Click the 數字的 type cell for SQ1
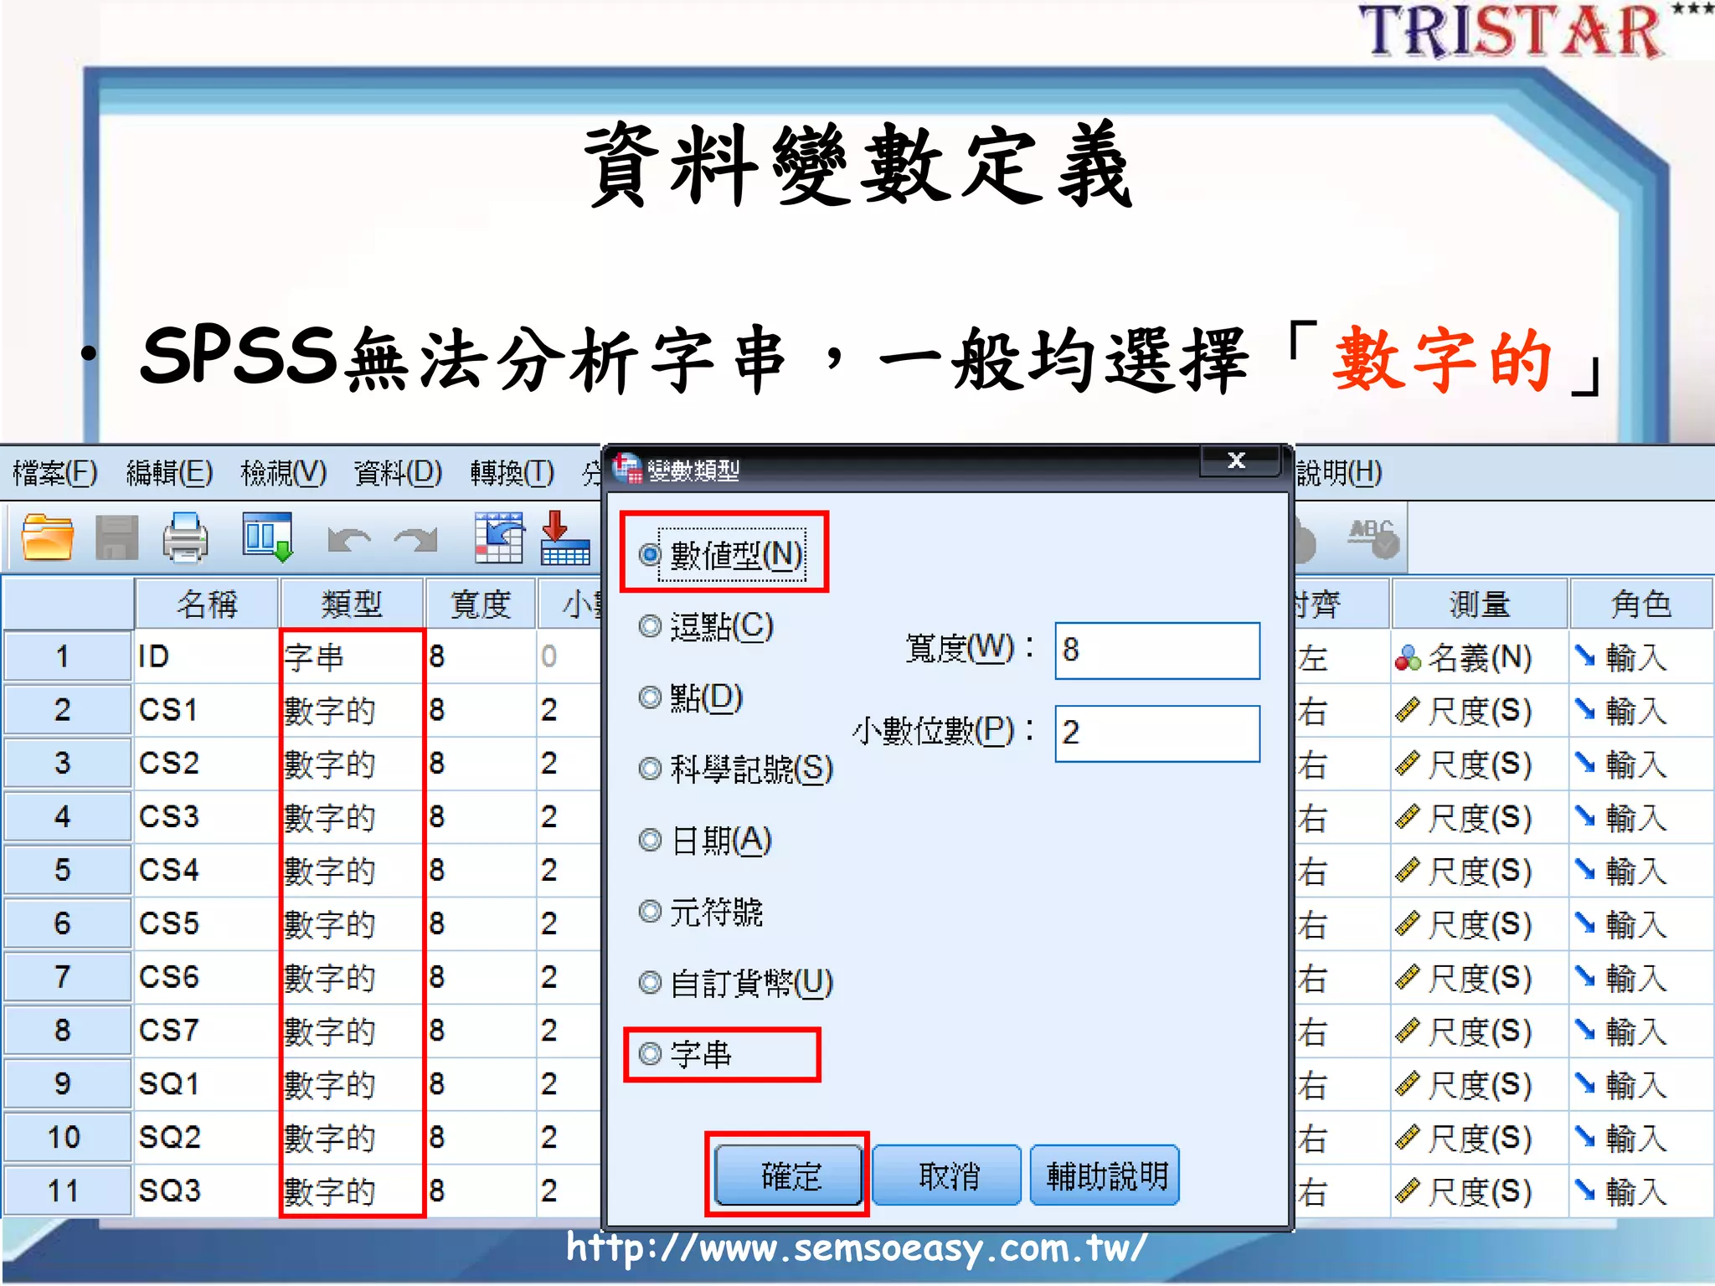 coord(352,1084)
